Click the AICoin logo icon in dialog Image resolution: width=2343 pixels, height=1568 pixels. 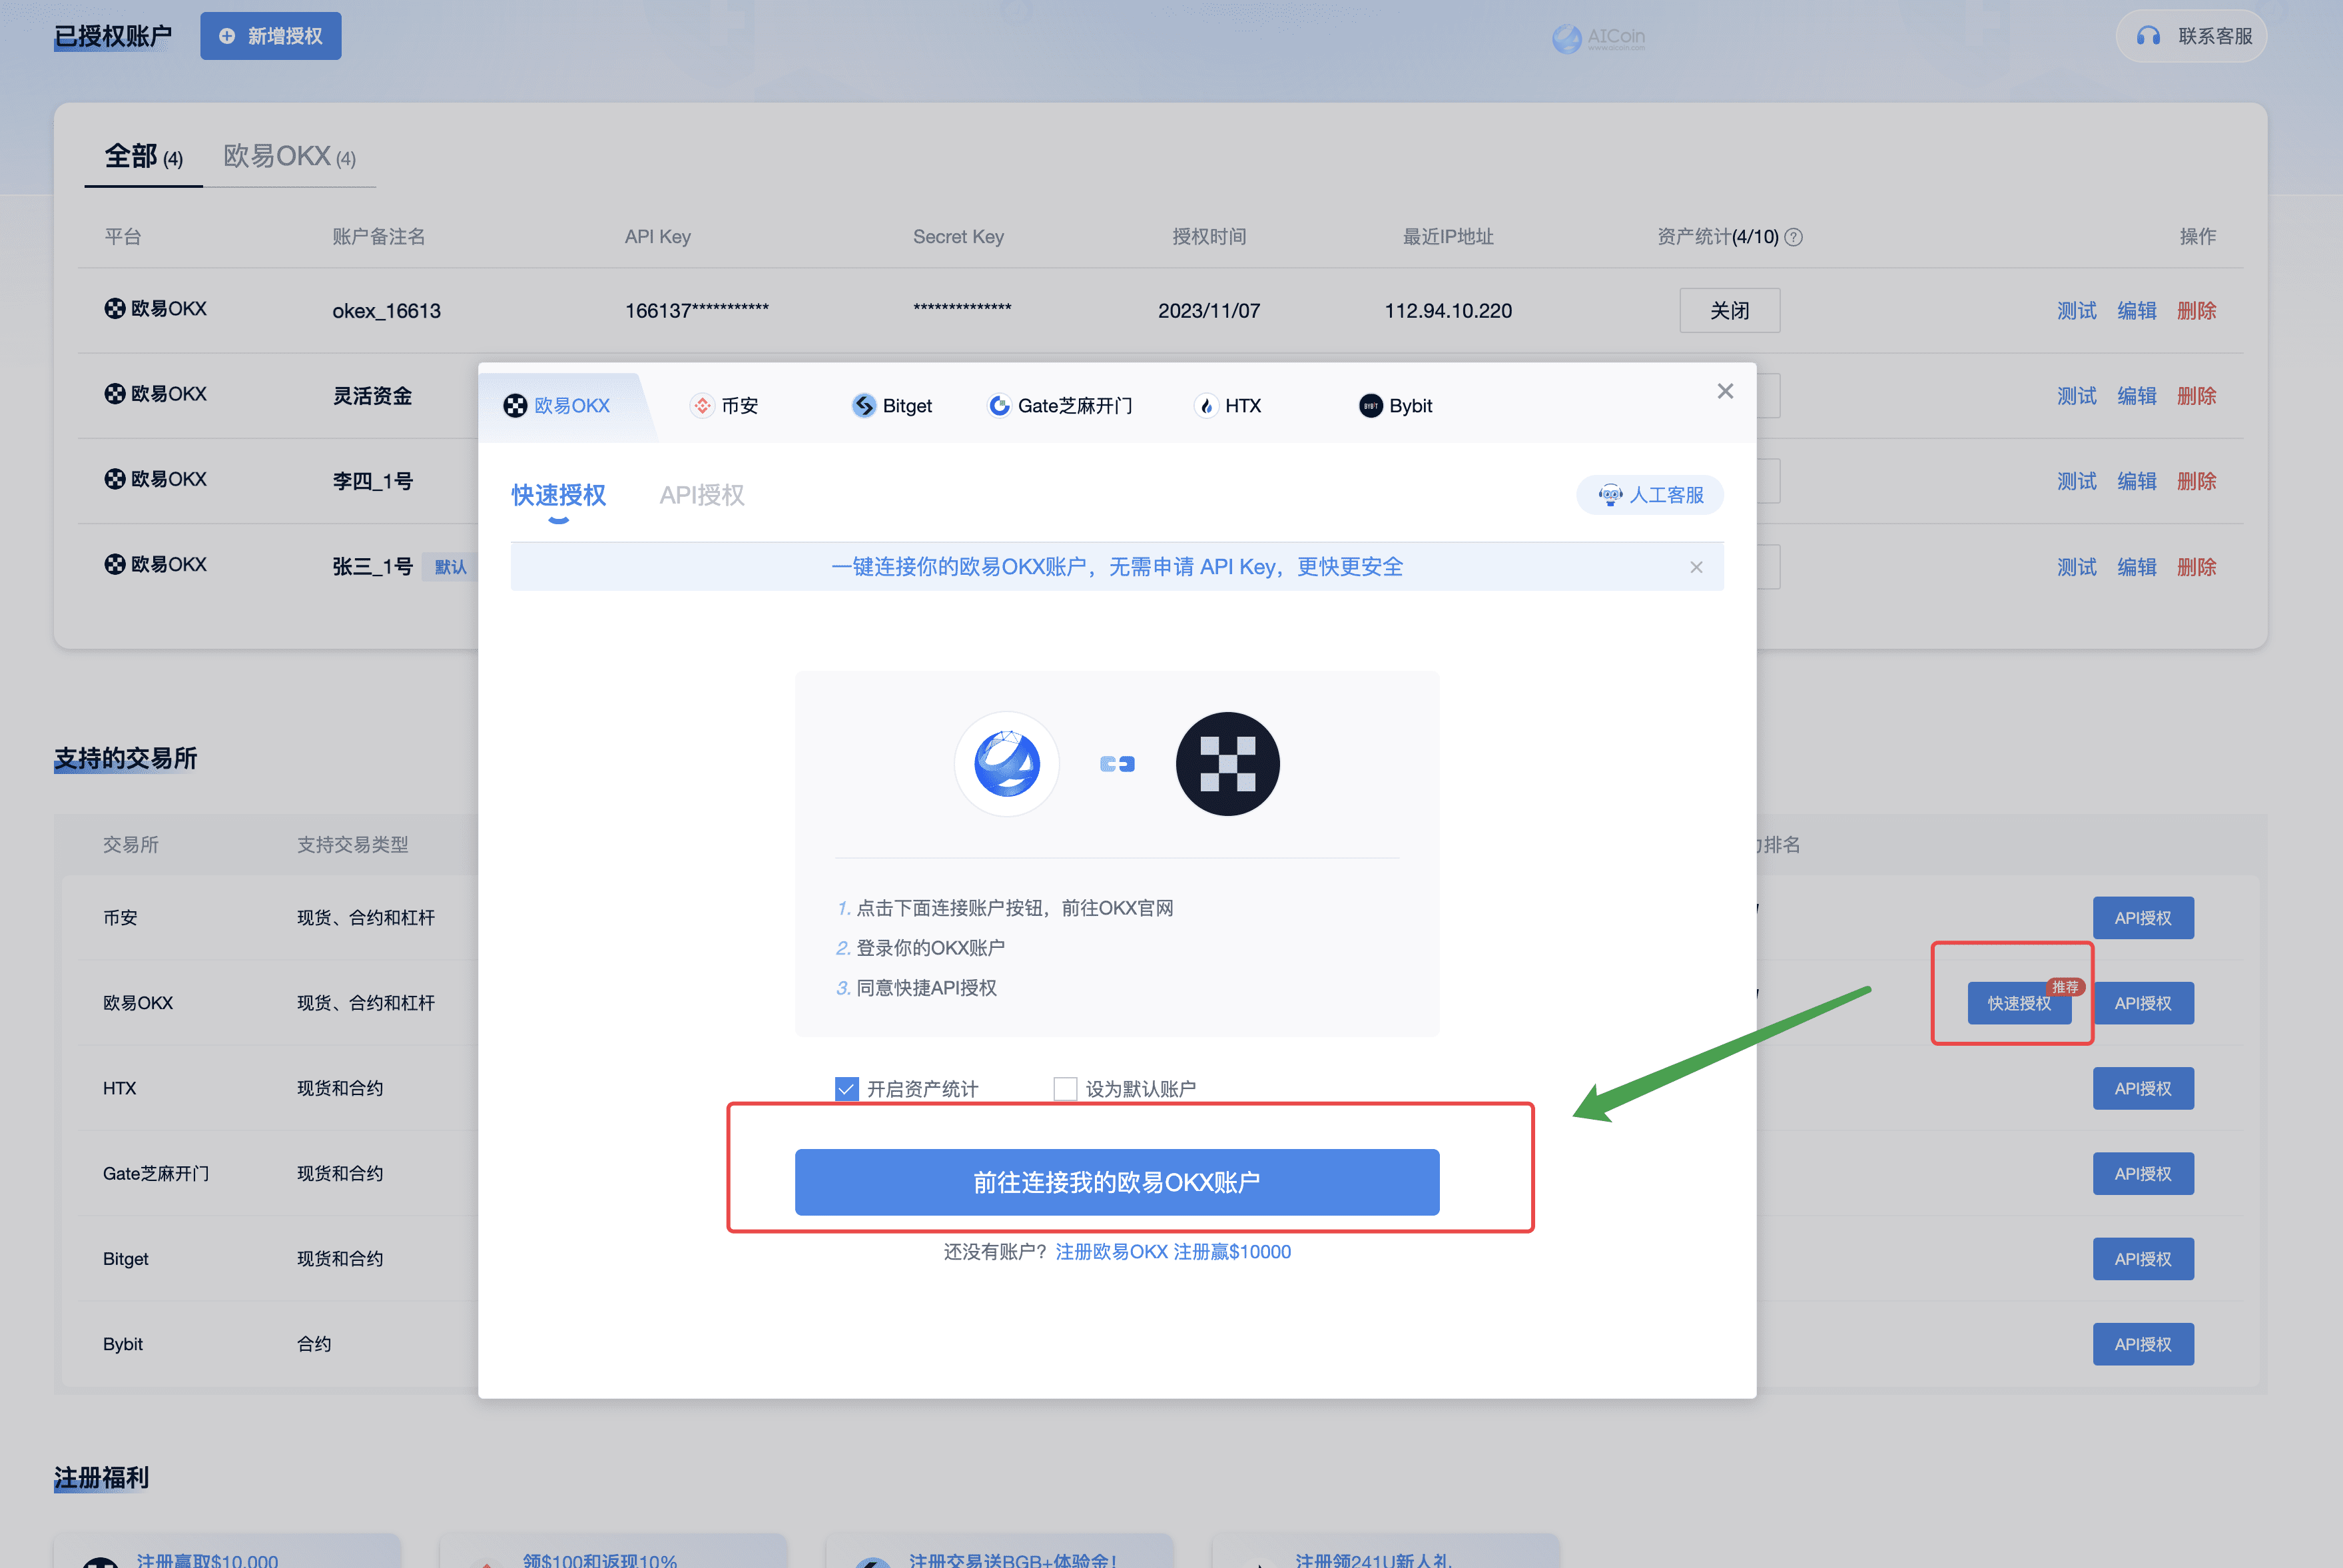[x=1006, y=764]
